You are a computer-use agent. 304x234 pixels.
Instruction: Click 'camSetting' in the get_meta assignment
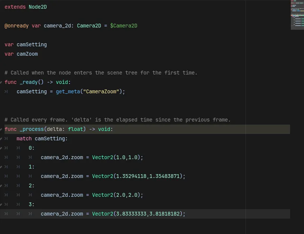click(x=32, y=92)
